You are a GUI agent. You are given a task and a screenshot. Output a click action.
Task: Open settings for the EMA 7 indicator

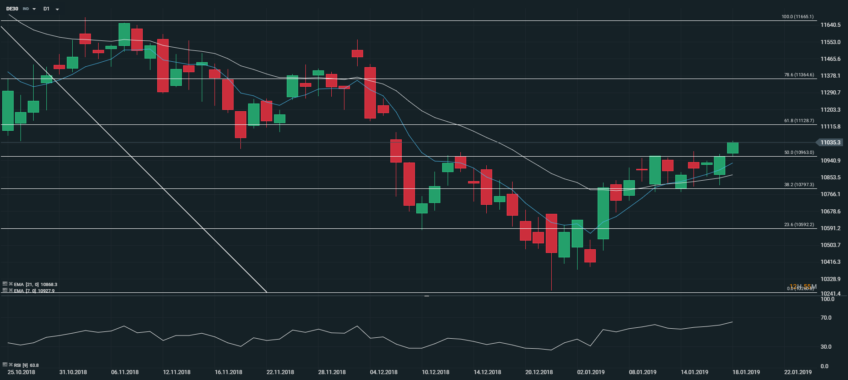(5, 291)
